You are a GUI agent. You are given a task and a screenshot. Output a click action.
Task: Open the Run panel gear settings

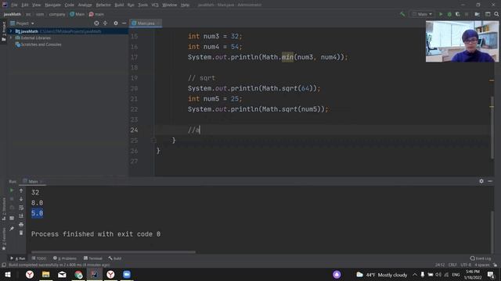click(x=481, y=181)
